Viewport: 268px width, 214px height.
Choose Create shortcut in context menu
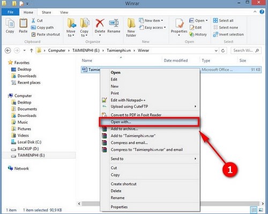[x=124, y=184]
